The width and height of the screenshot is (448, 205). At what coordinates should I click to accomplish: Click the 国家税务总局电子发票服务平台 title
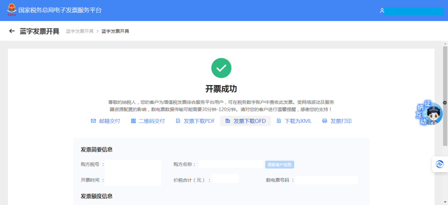point(60,10)
